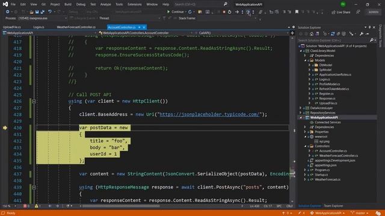Collapse the using block at line 426
Screen dimensions: 385x216
pyautogui.click(x=34, y=101)
